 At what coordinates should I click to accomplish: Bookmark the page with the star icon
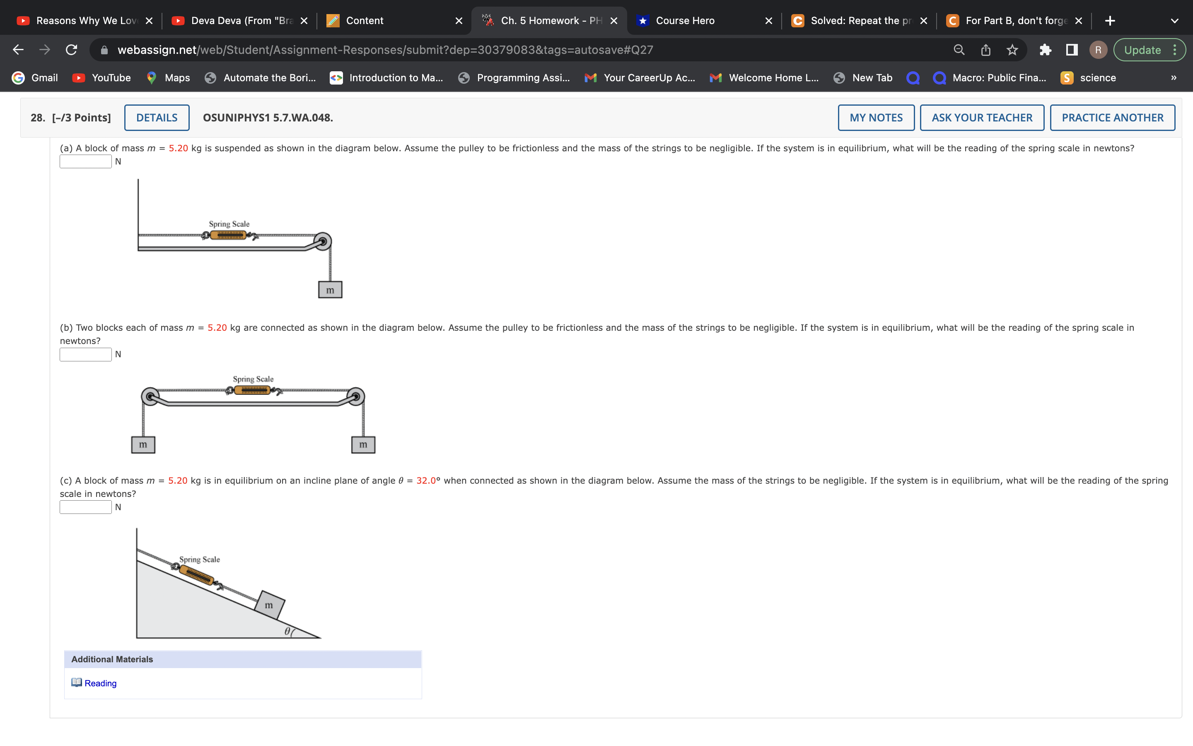pyautogui.click(x=1012, y=49)
